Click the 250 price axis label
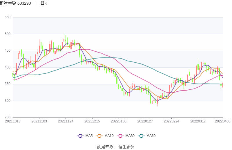The height and width of the screenshot is (150, 232). coord(8,117)
